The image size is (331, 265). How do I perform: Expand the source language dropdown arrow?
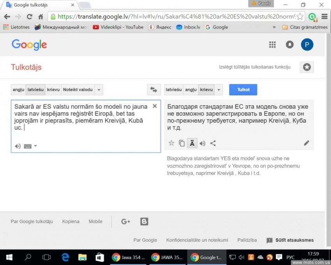(99, 90)
